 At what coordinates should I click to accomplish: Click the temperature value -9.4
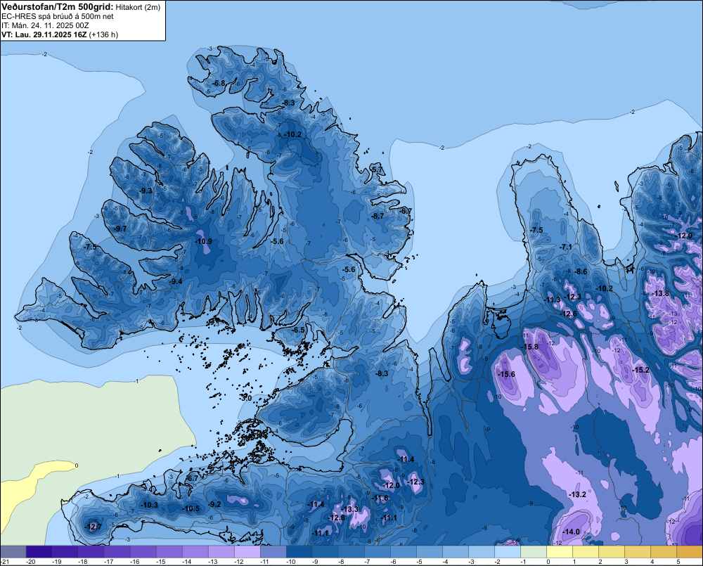[x=176, y=281]
